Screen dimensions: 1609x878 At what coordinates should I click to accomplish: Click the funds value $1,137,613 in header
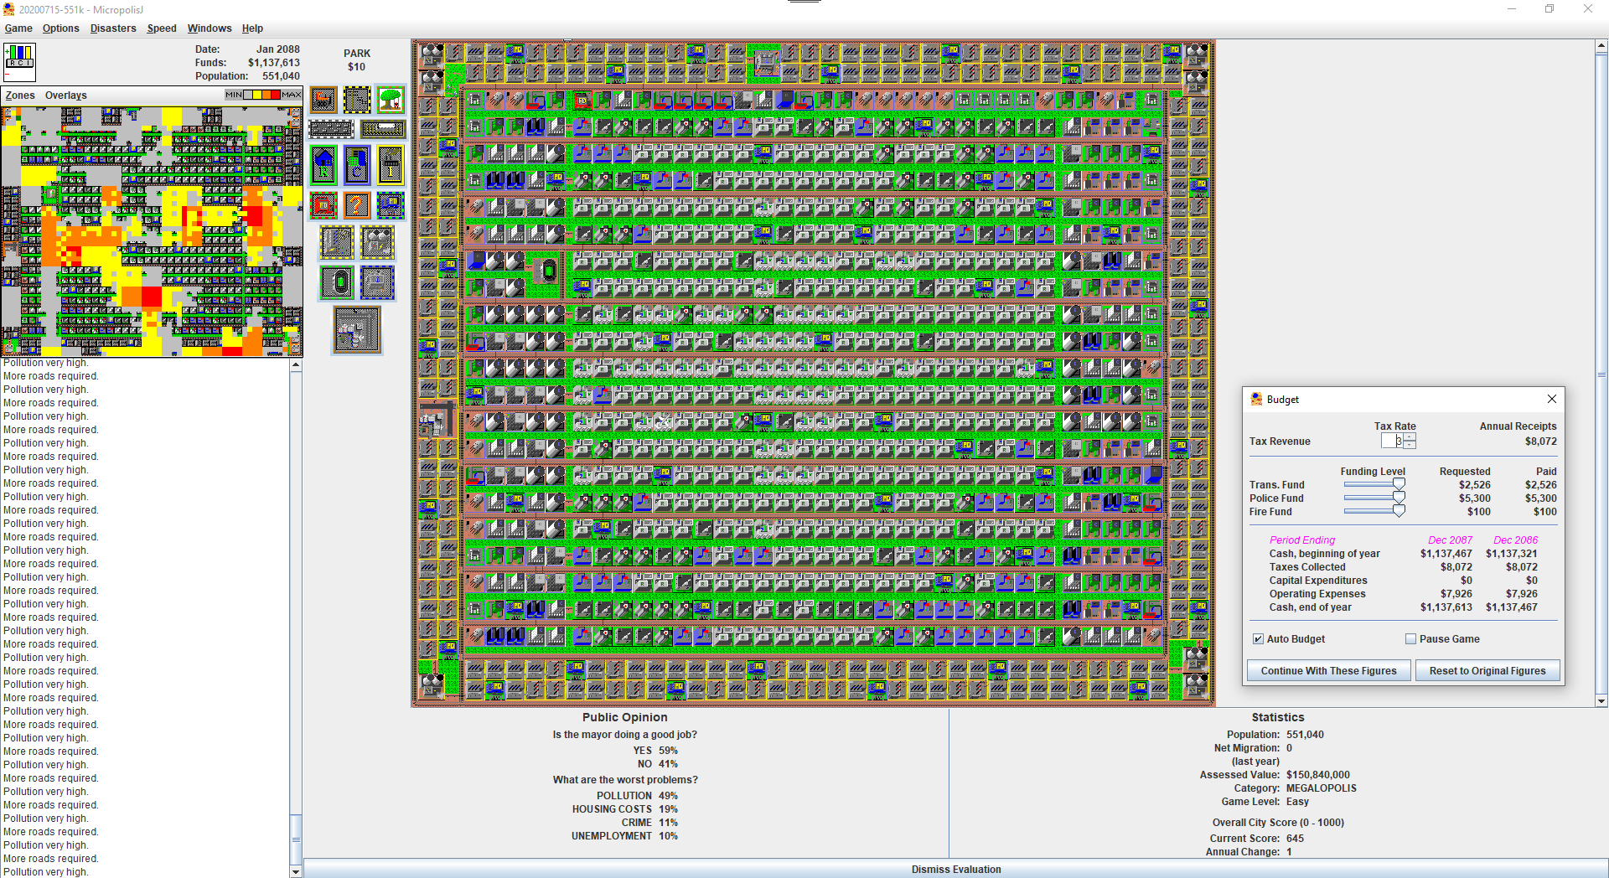[273, 63]
